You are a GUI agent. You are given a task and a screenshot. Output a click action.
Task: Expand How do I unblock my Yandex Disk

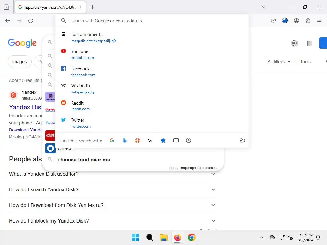(x=113, y=221)
